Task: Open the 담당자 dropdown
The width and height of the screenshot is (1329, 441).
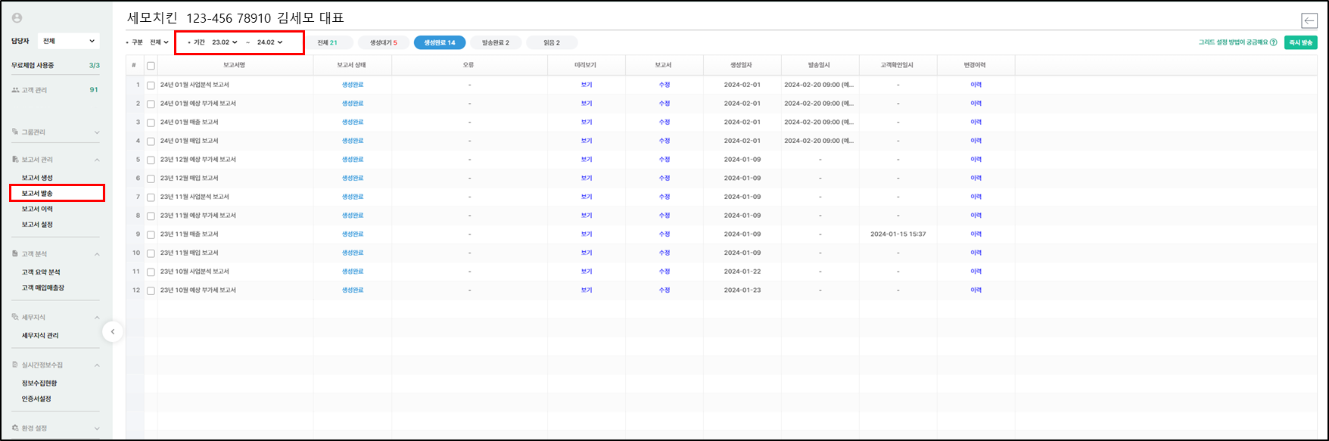Action: (70, 41)
